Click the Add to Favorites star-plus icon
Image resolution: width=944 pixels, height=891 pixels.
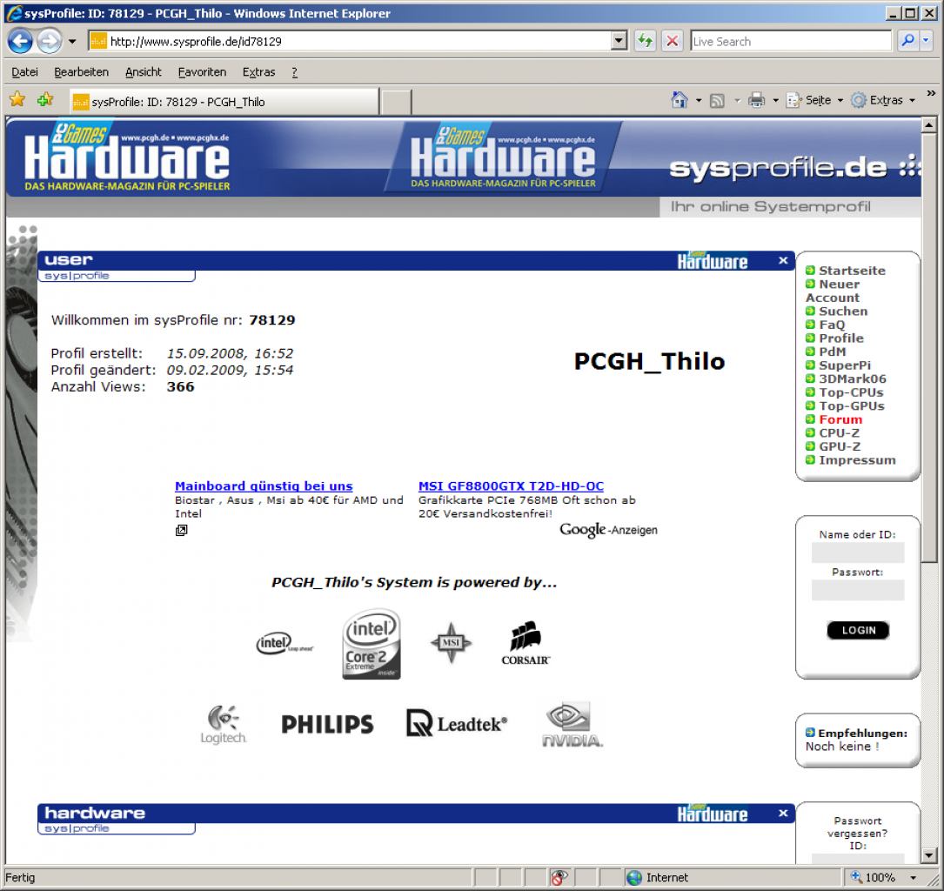(46, 99)
